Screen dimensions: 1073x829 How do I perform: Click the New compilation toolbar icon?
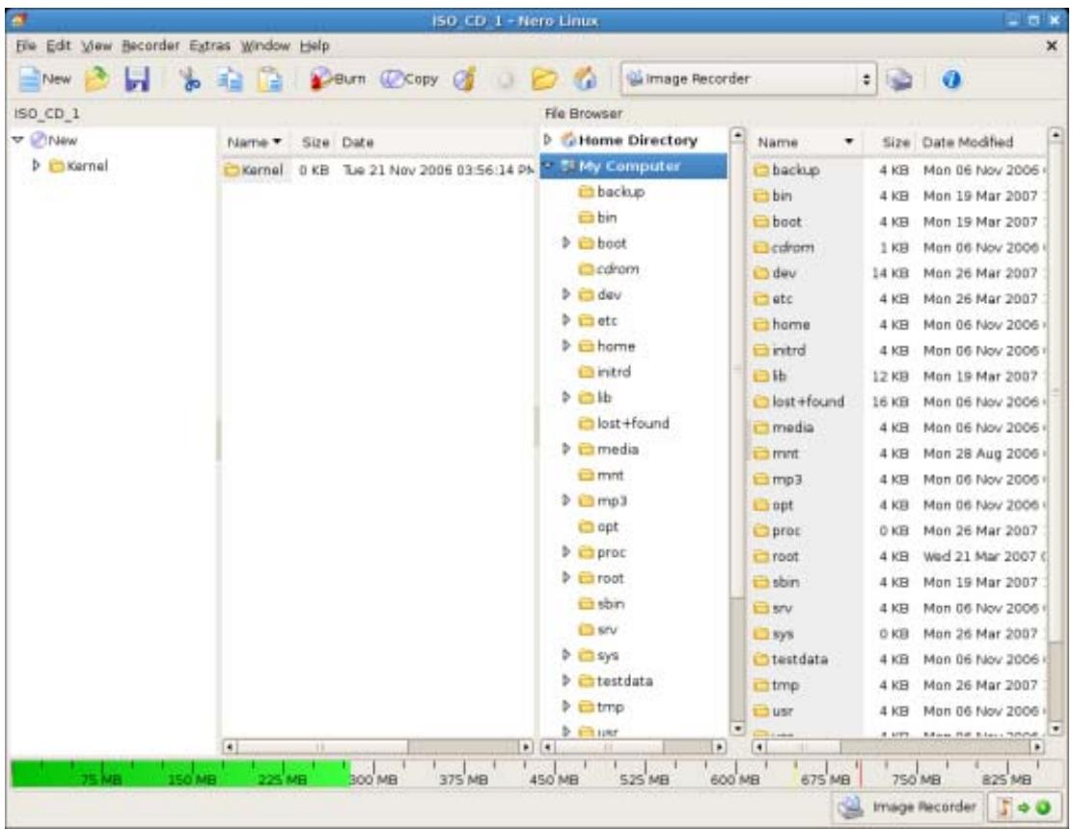[x=43, y=79]
